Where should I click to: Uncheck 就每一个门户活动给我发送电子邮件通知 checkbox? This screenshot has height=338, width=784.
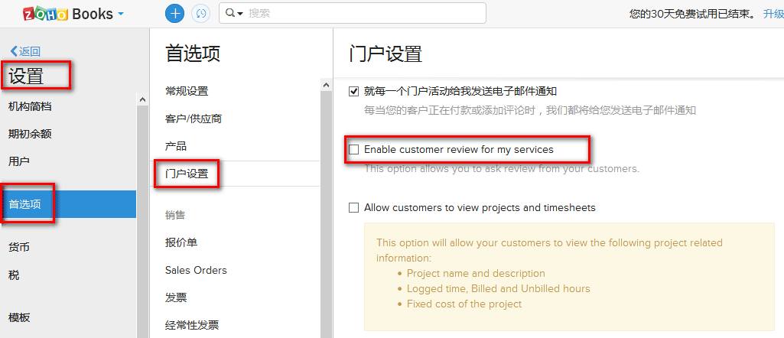pyautogui.click(x=354, y=92)
